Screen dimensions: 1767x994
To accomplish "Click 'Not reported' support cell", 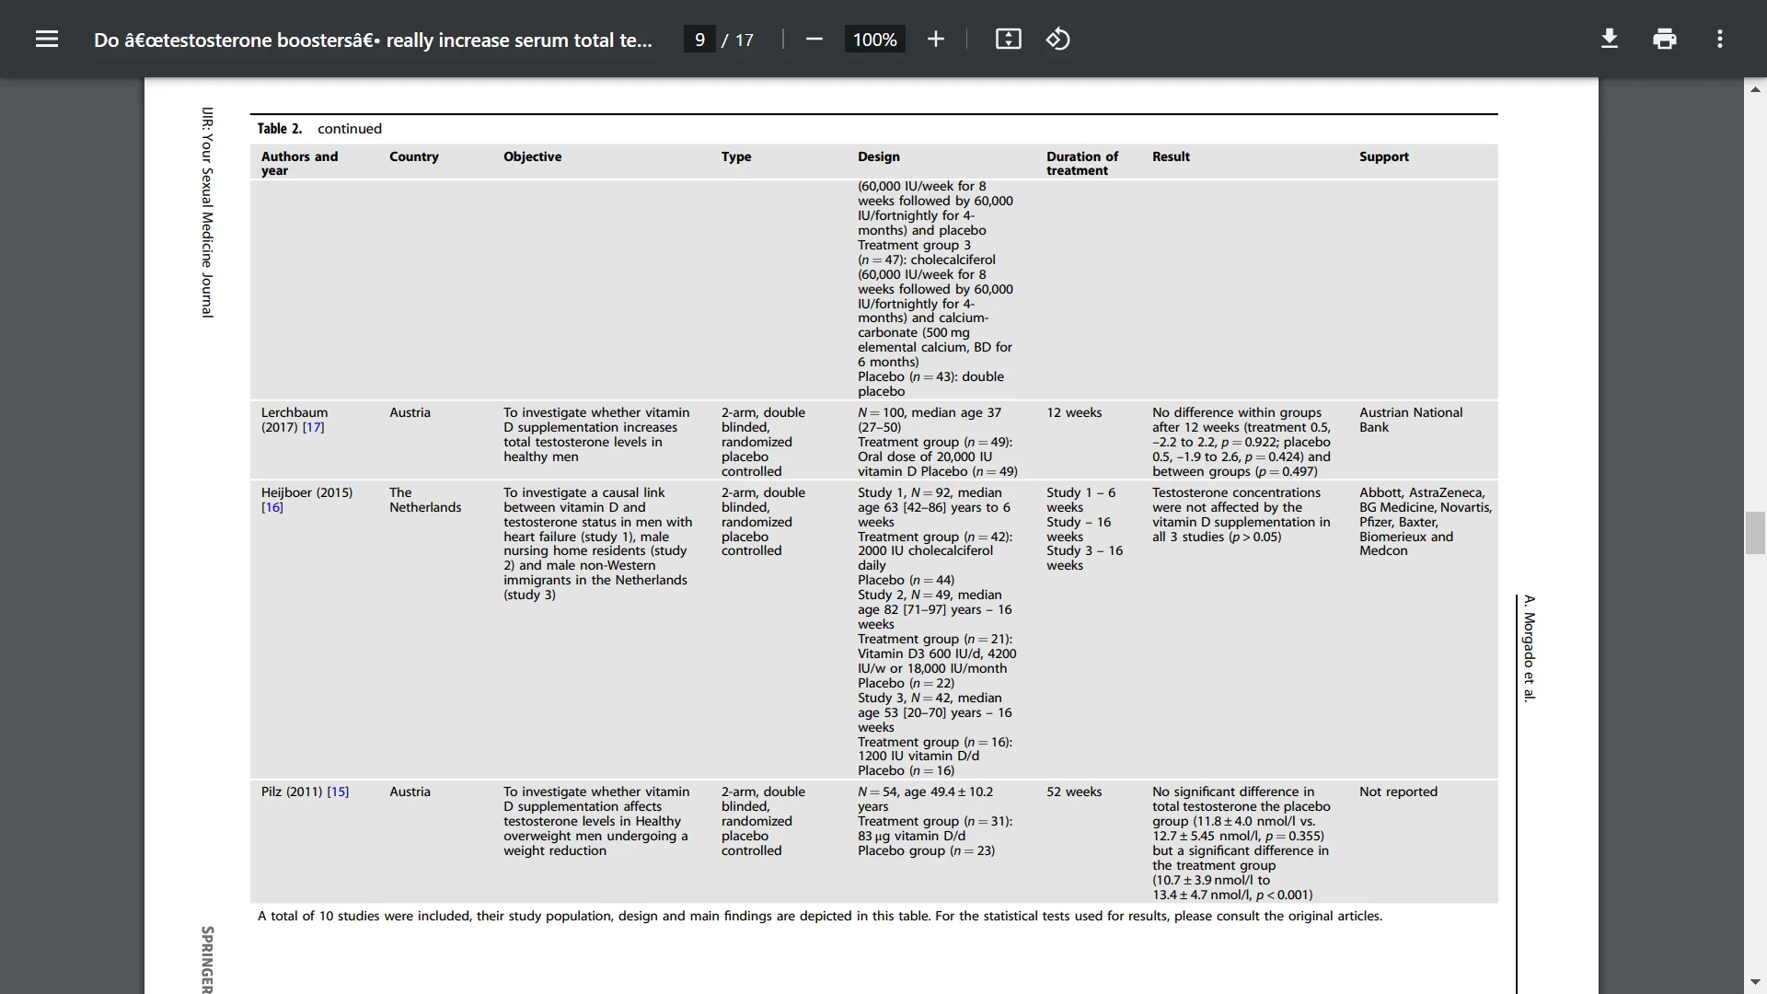I will click(x=1398, y=792).
